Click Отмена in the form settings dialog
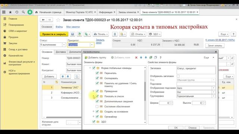This screenshot has width=239, height=134. 192,128
